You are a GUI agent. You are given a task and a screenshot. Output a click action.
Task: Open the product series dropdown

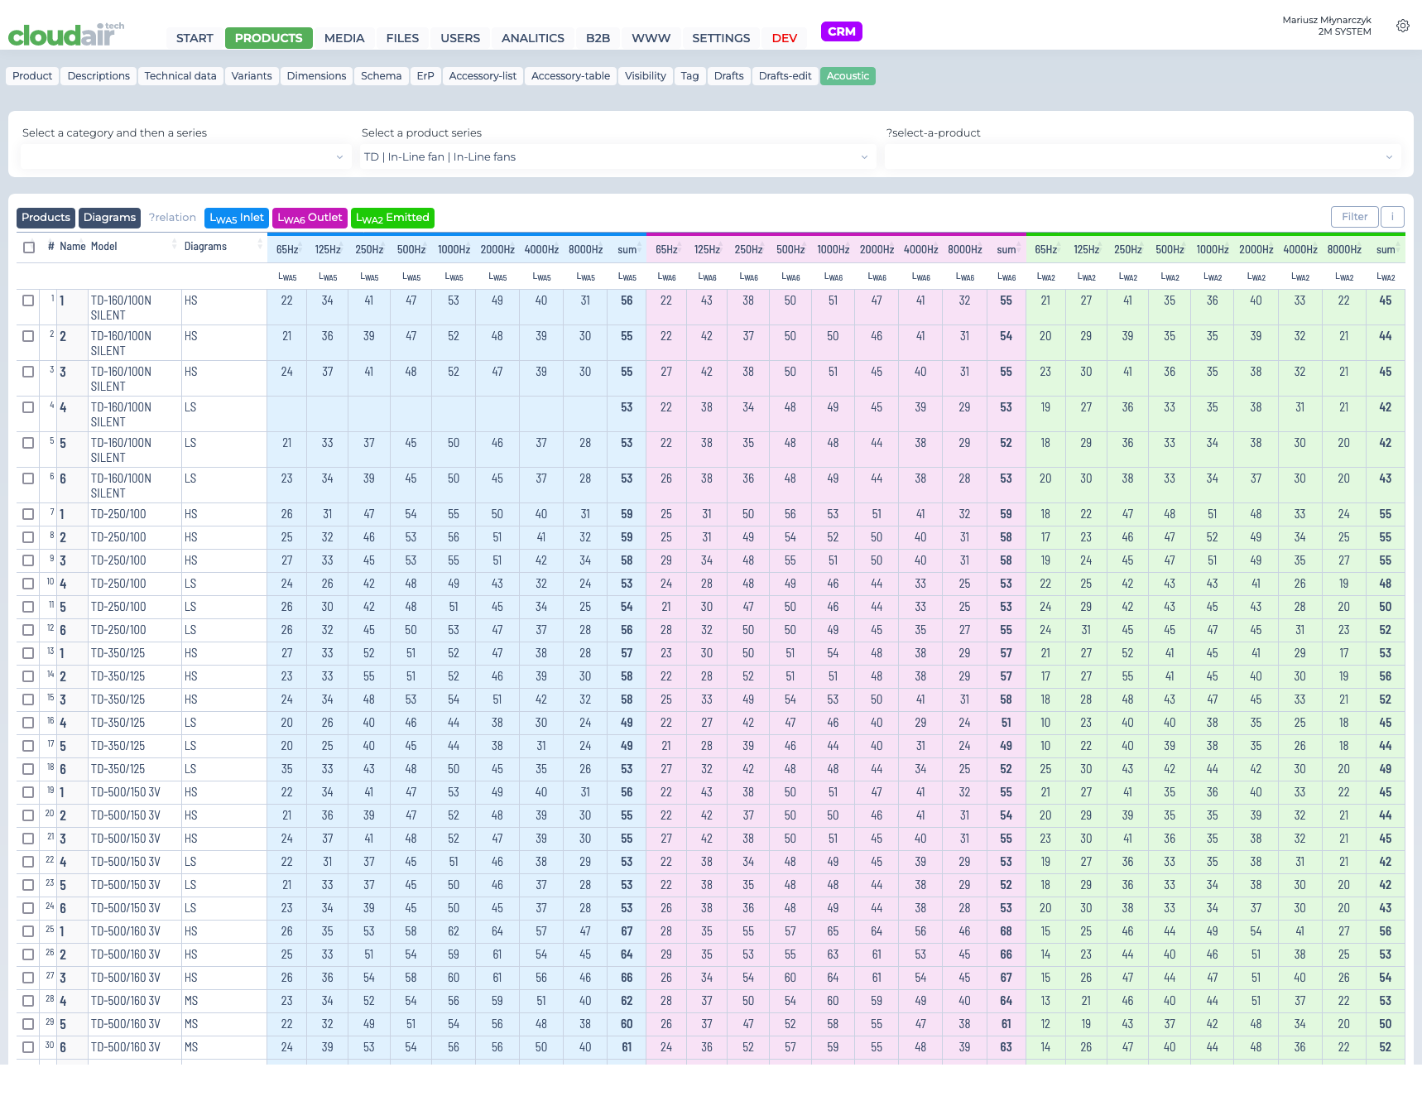click(x=618, y=156)
